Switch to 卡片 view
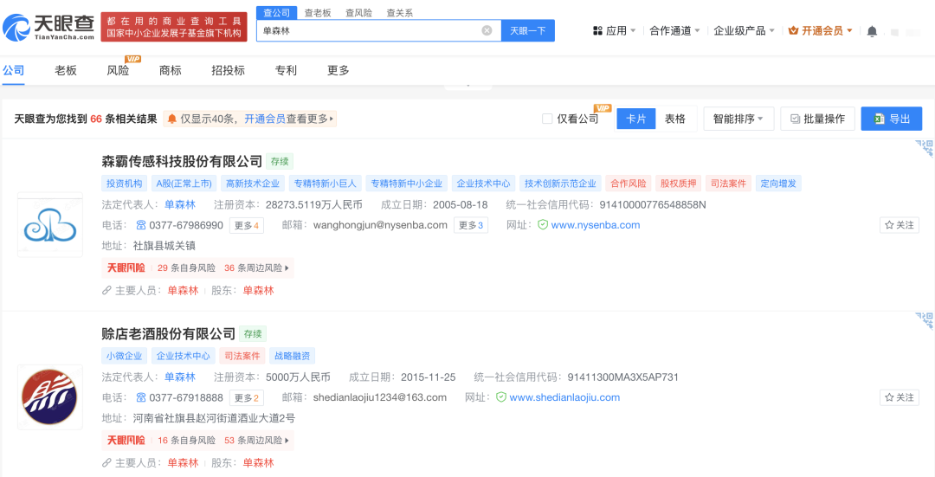 [635, 119]
